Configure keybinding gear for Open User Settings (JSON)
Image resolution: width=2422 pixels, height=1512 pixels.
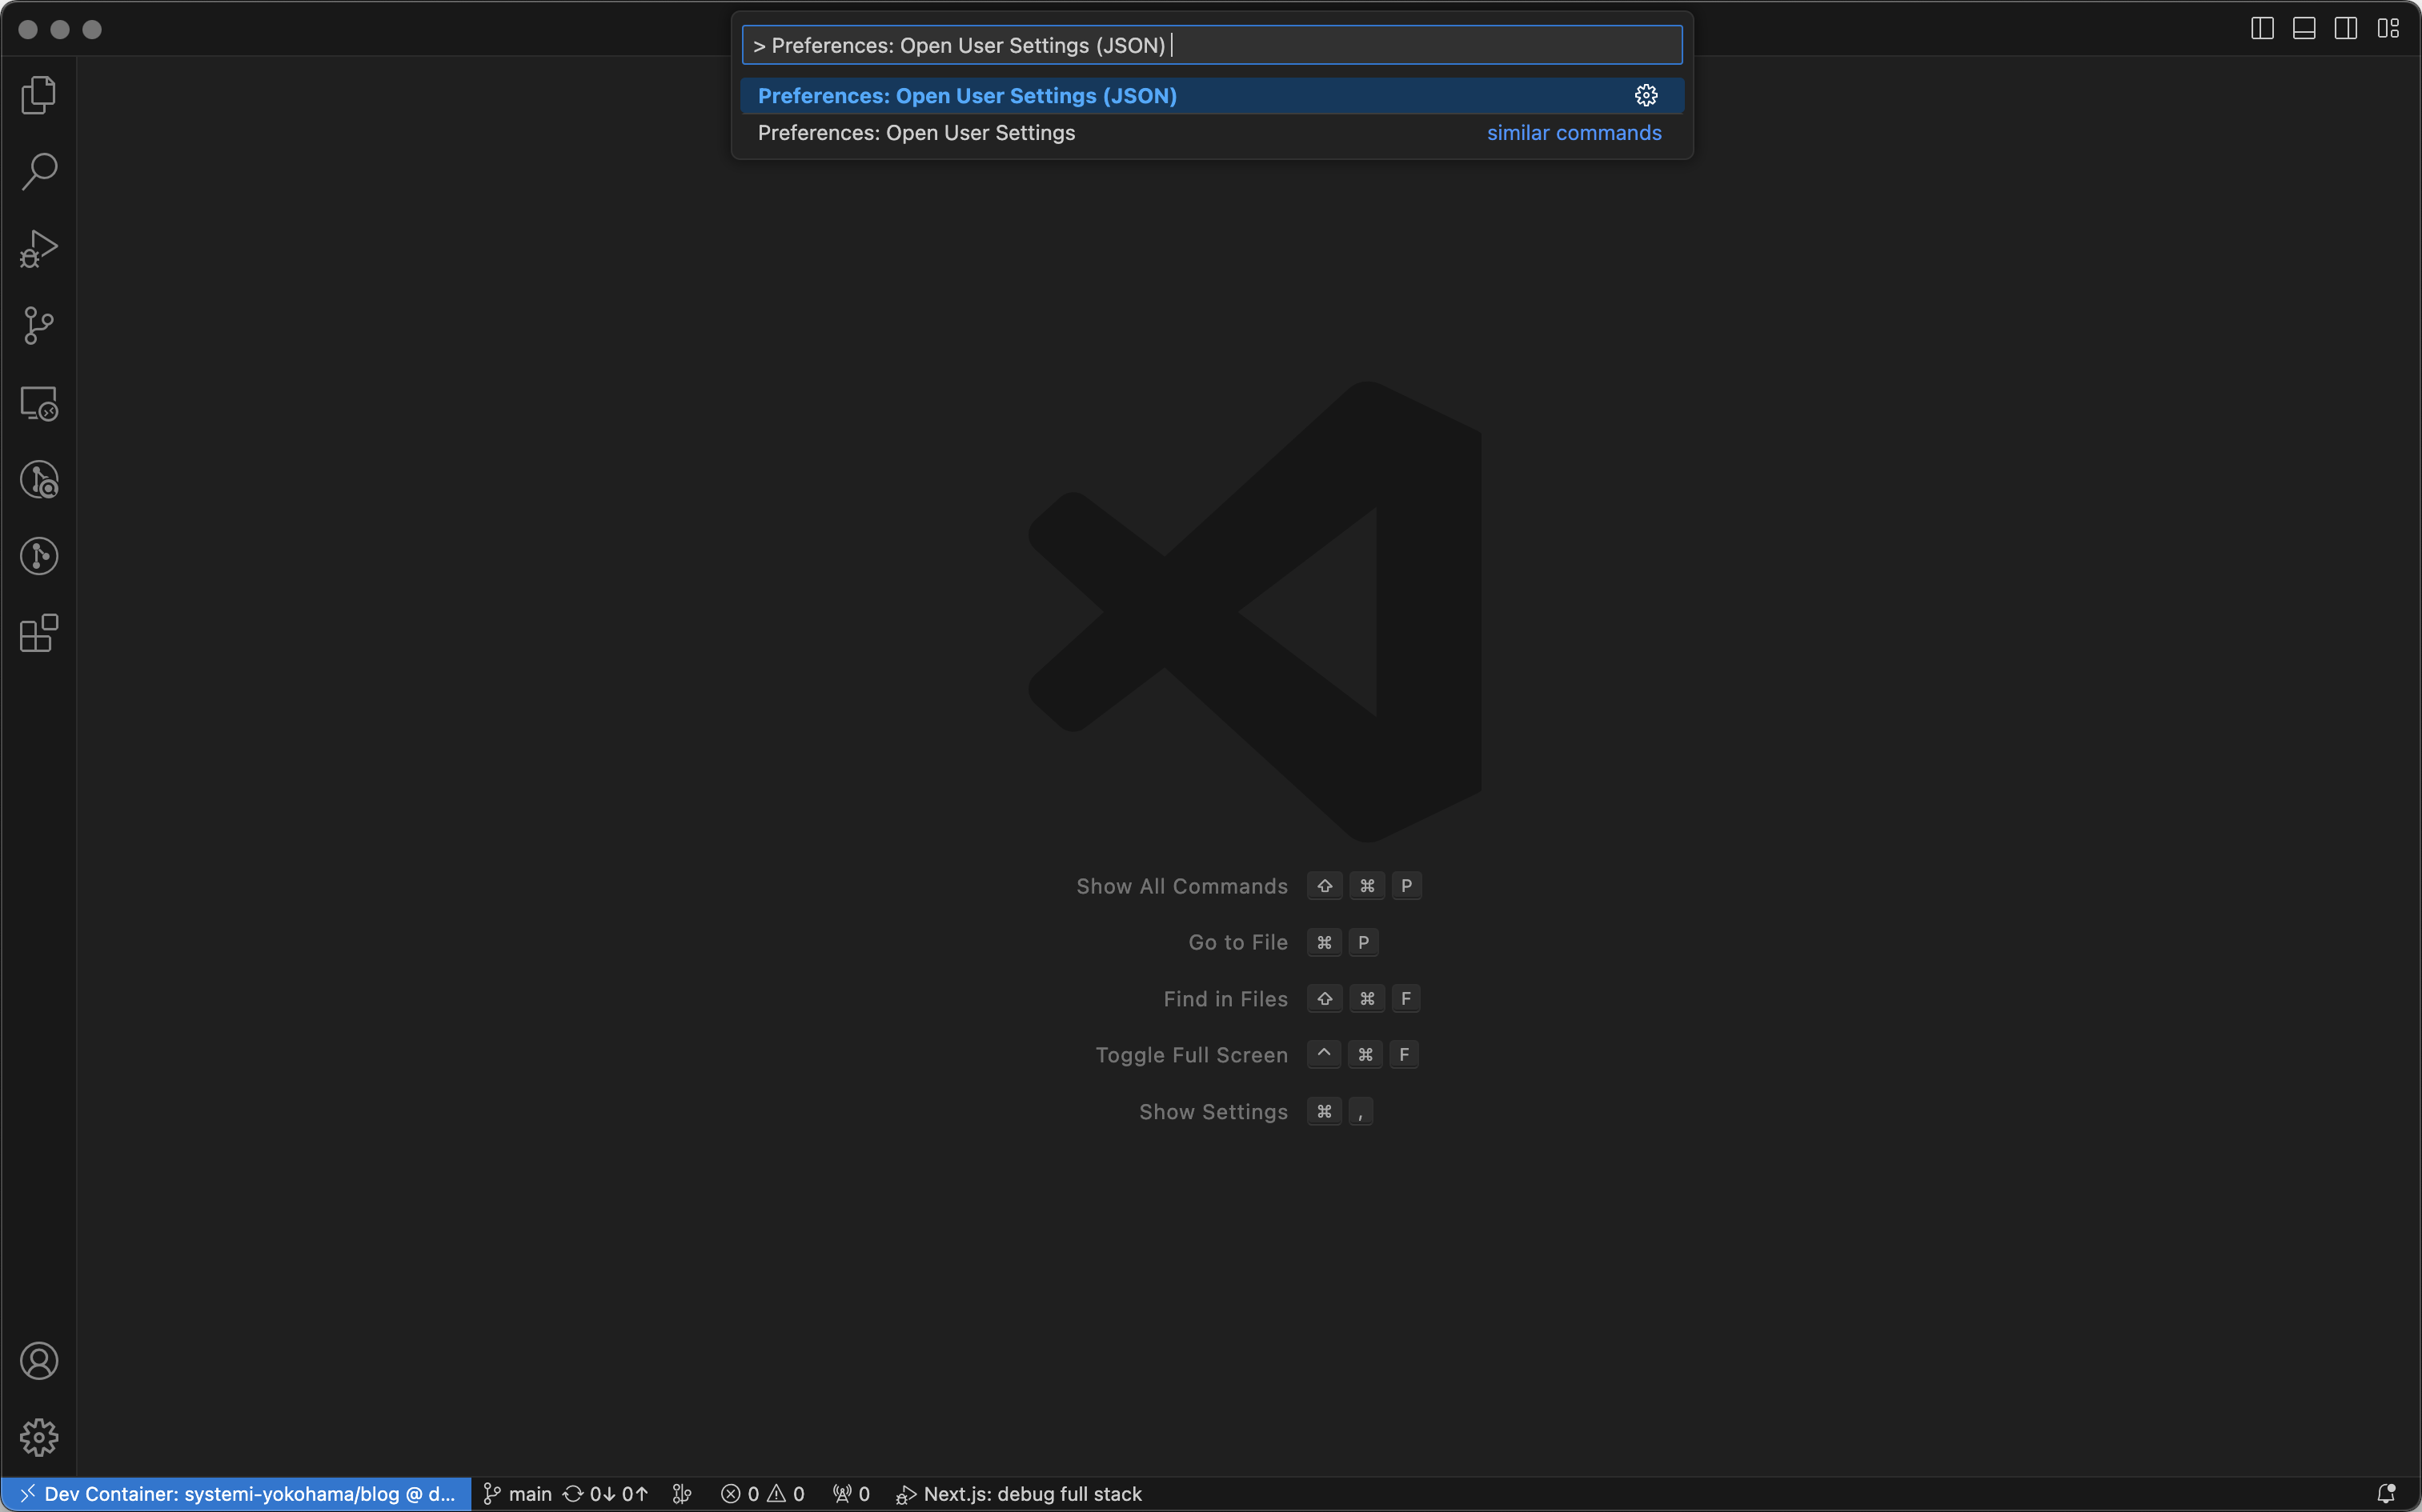point(1646,96)
